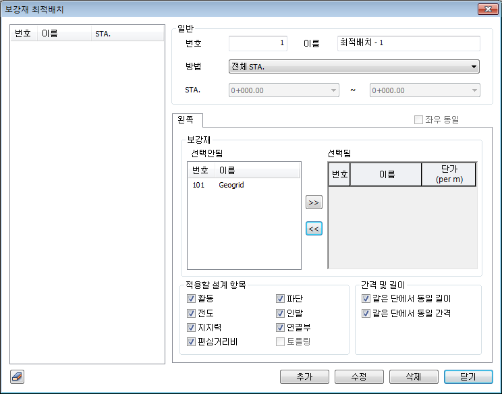Disable the 편심거리비 checkbox
Screen dimensions: 502x394
point(192,341)
